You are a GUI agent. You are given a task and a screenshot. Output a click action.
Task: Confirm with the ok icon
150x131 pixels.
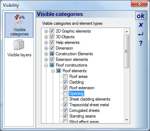(141, 16)
